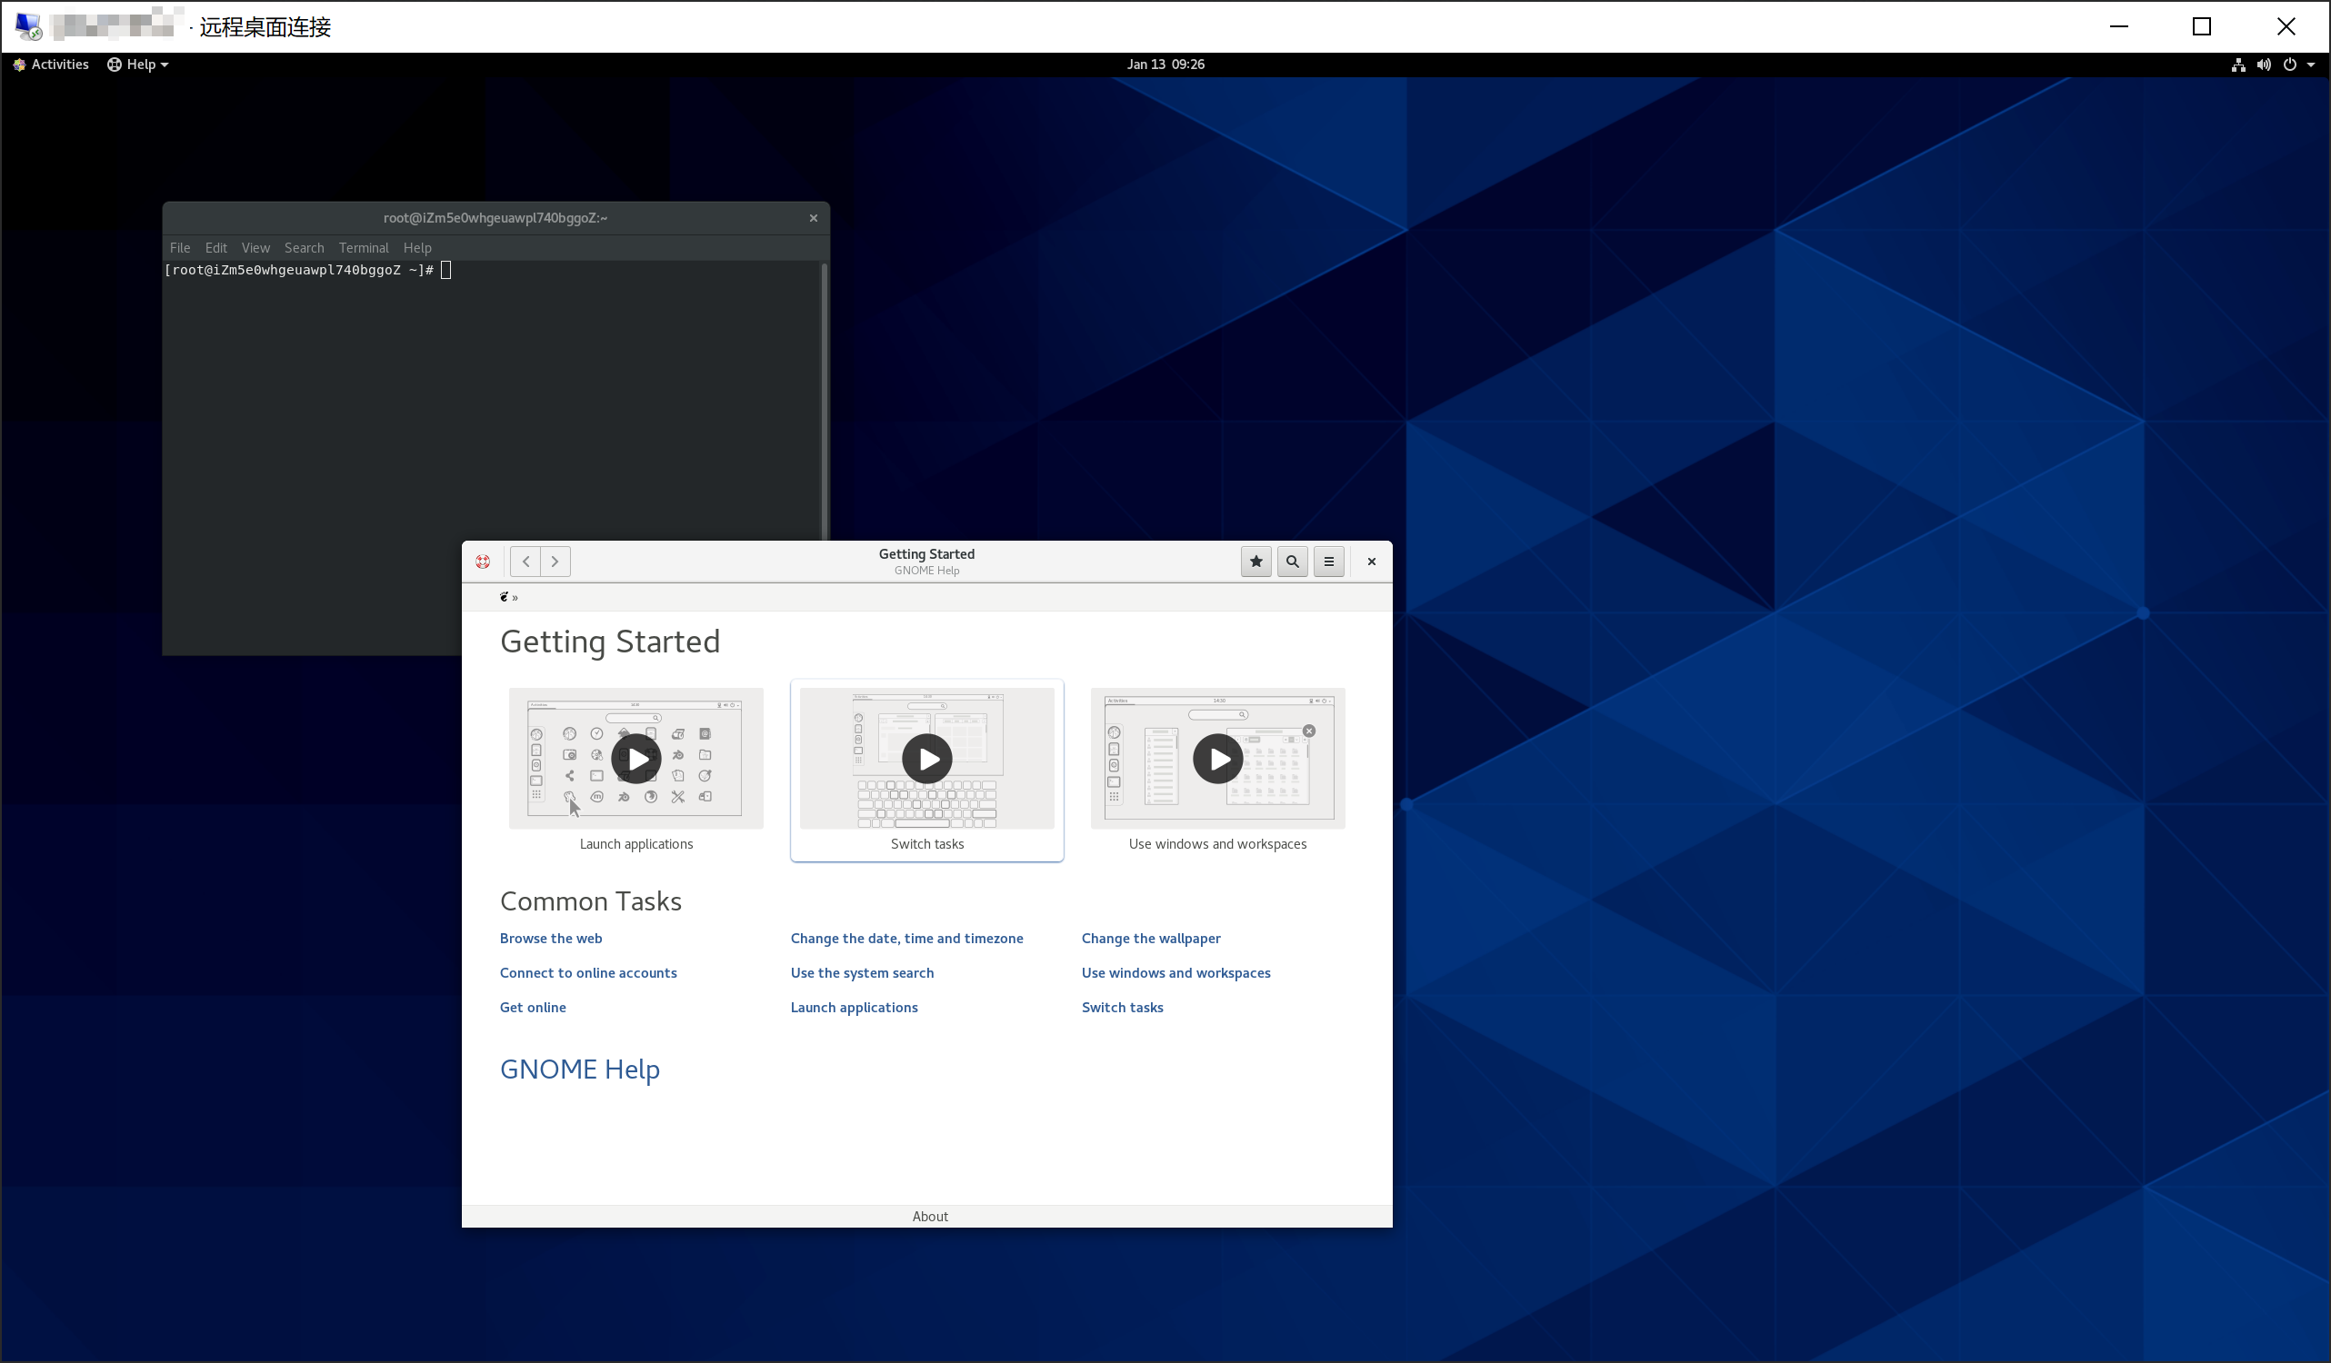Click the GNOME foot breadcrumb icon
Image resolution: width=2331 pixels, height=1363 pixels.
pyautogui.click(x=505, y=597)
